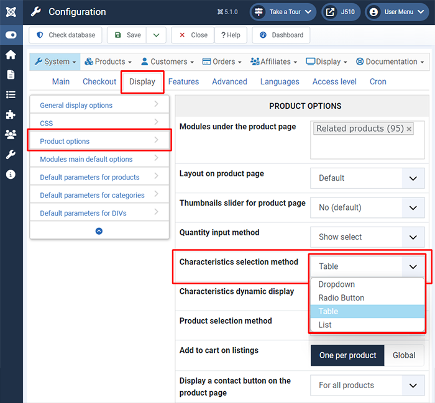Image resolution: width=435 pixels, height=403 pixels.
Task: Expand the Save options arrow
Action: [156, 35]
